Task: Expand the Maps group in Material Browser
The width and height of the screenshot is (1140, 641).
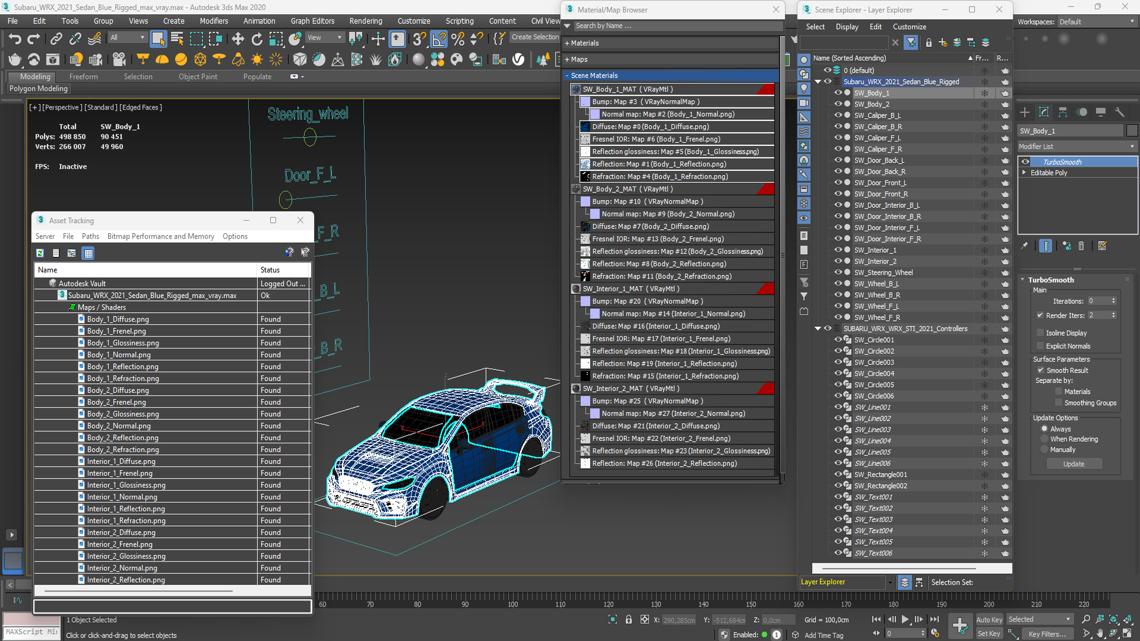Action: [x=567, y=59]
